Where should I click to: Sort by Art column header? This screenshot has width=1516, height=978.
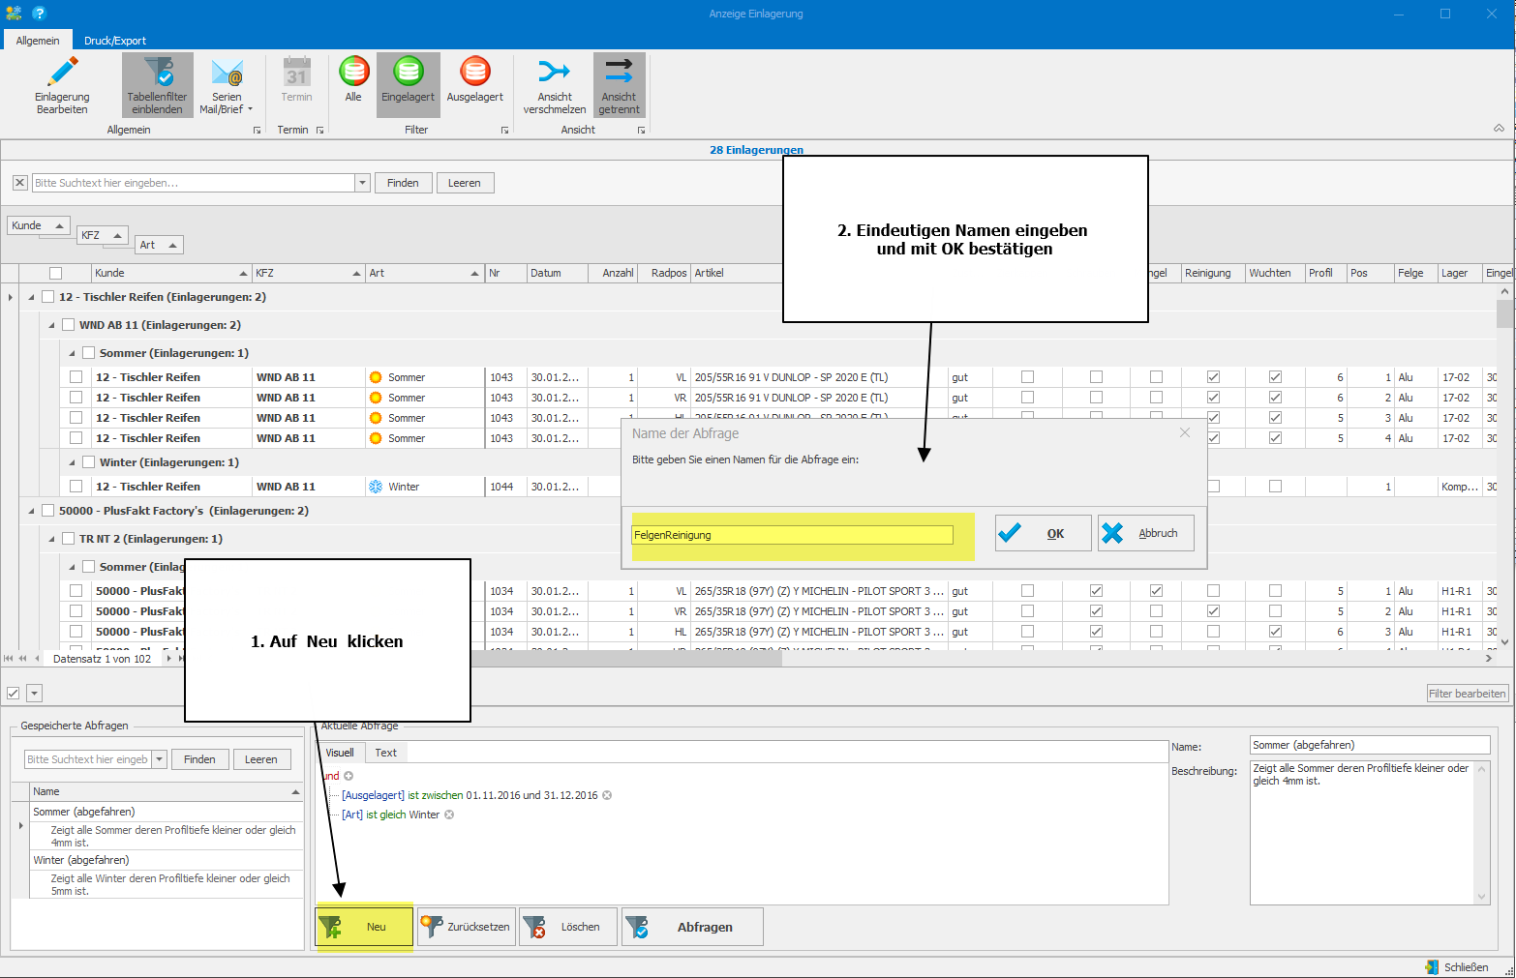click(x=424, y=273)
